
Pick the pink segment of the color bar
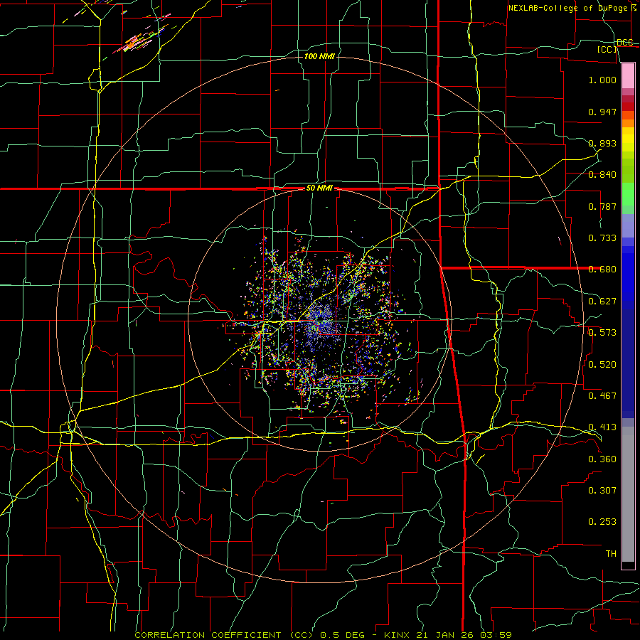click(628, 76)
